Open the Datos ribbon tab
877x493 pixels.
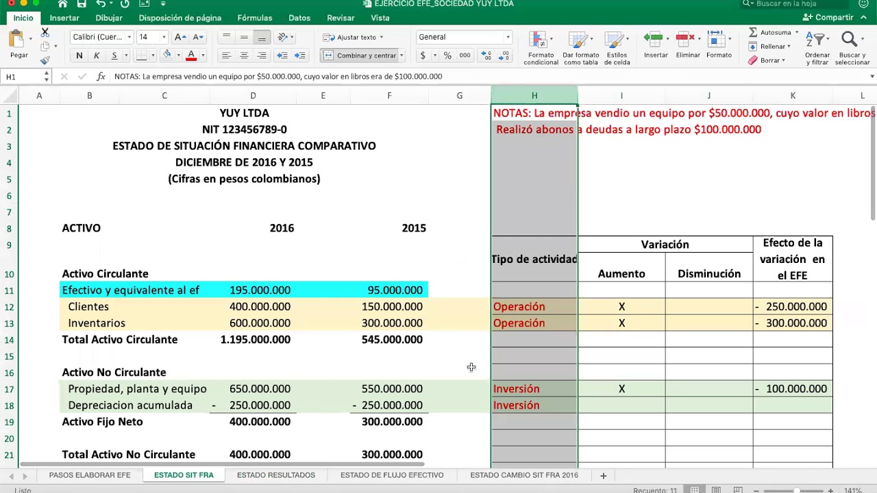(x=299, y=18)
